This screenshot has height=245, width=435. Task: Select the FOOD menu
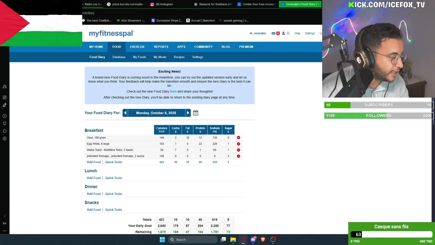click(117, 47)
